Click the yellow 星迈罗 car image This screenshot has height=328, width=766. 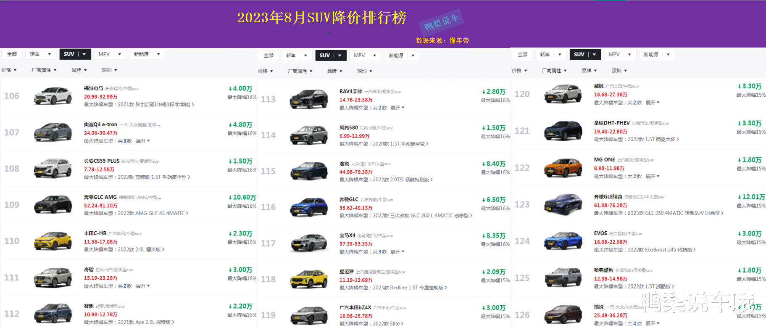coord(309,280)
